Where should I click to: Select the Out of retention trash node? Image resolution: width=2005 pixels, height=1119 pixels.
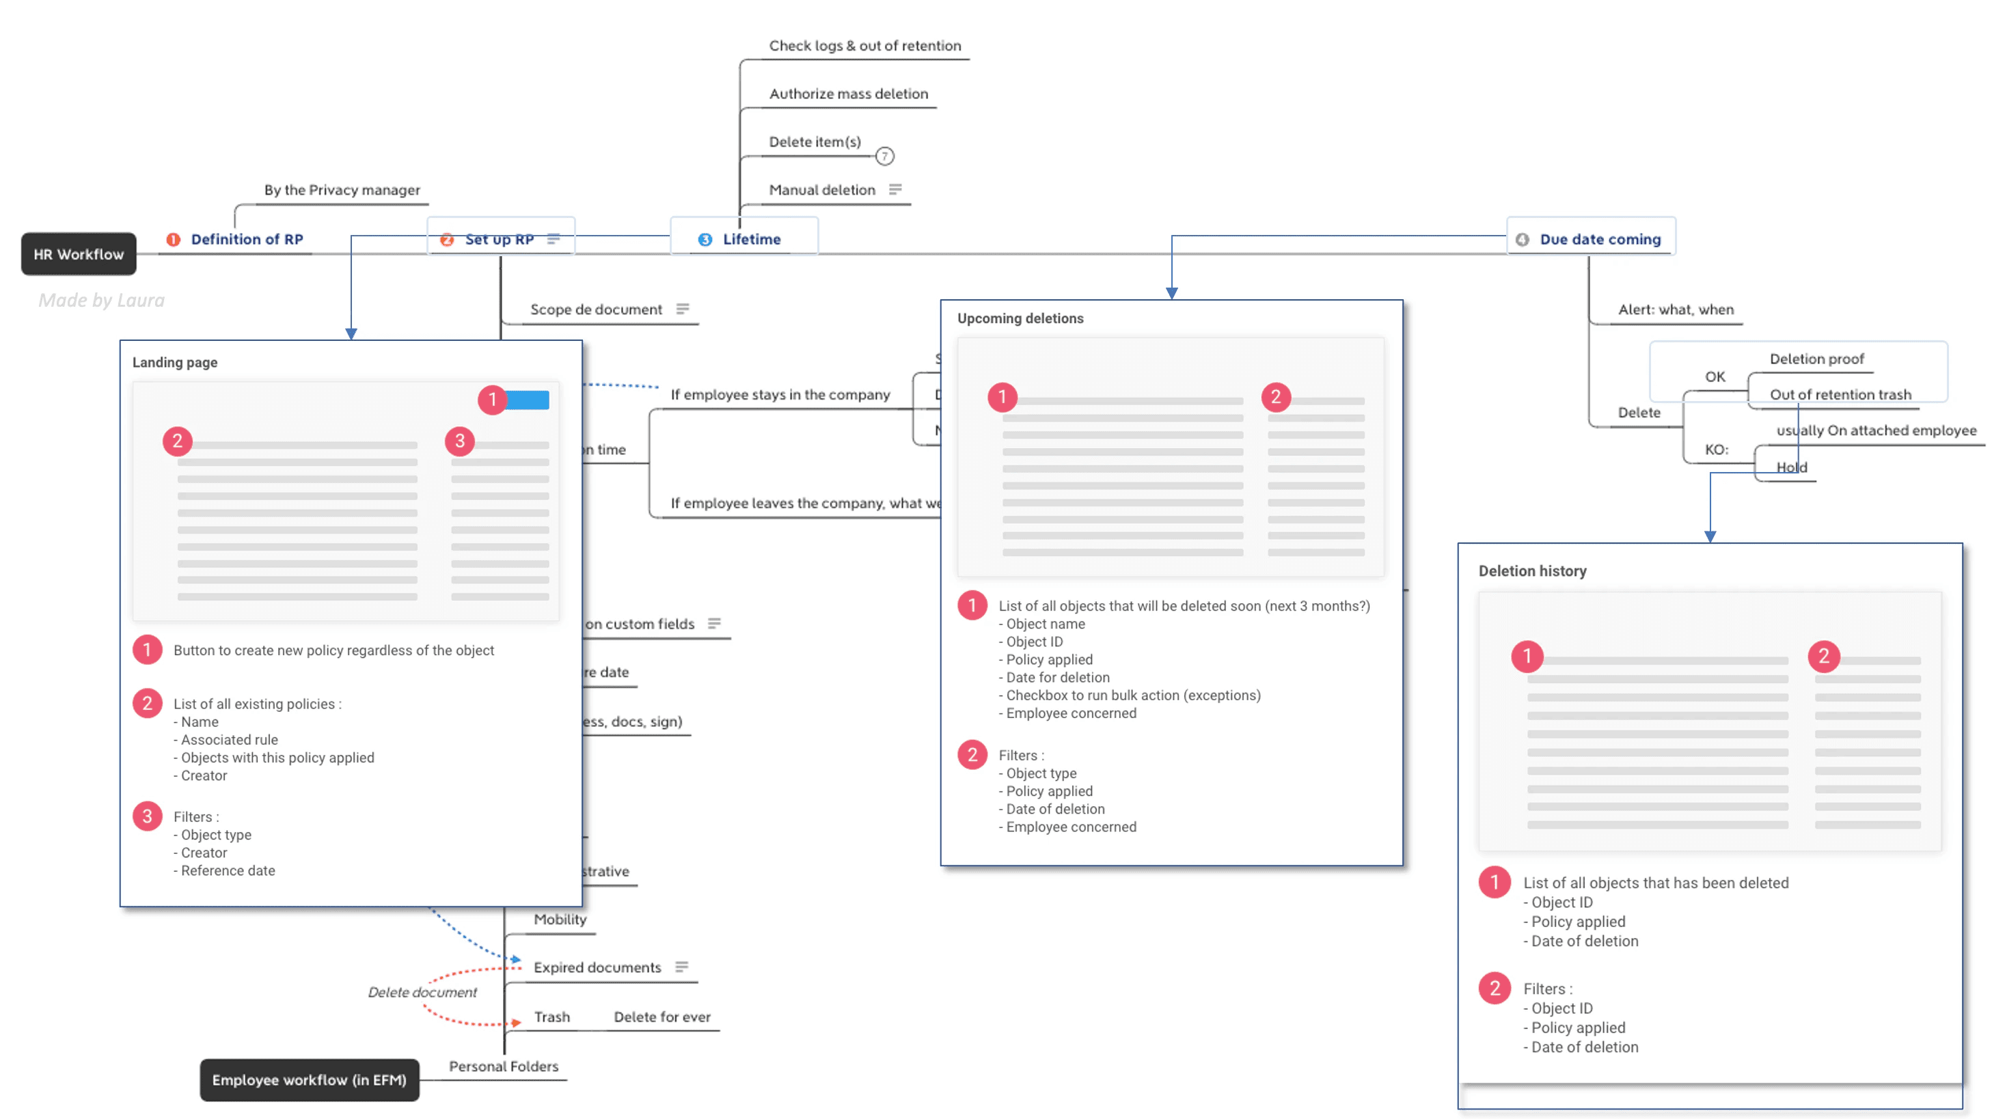tap(1840, 395)
